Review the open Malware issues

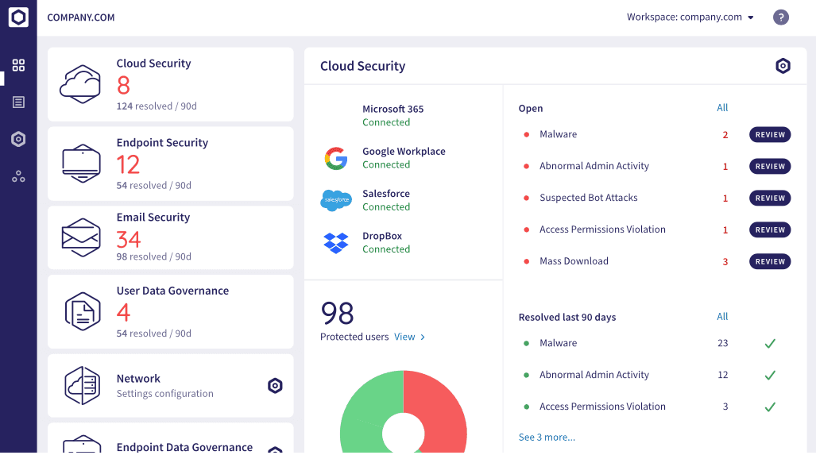coord(770,135)
